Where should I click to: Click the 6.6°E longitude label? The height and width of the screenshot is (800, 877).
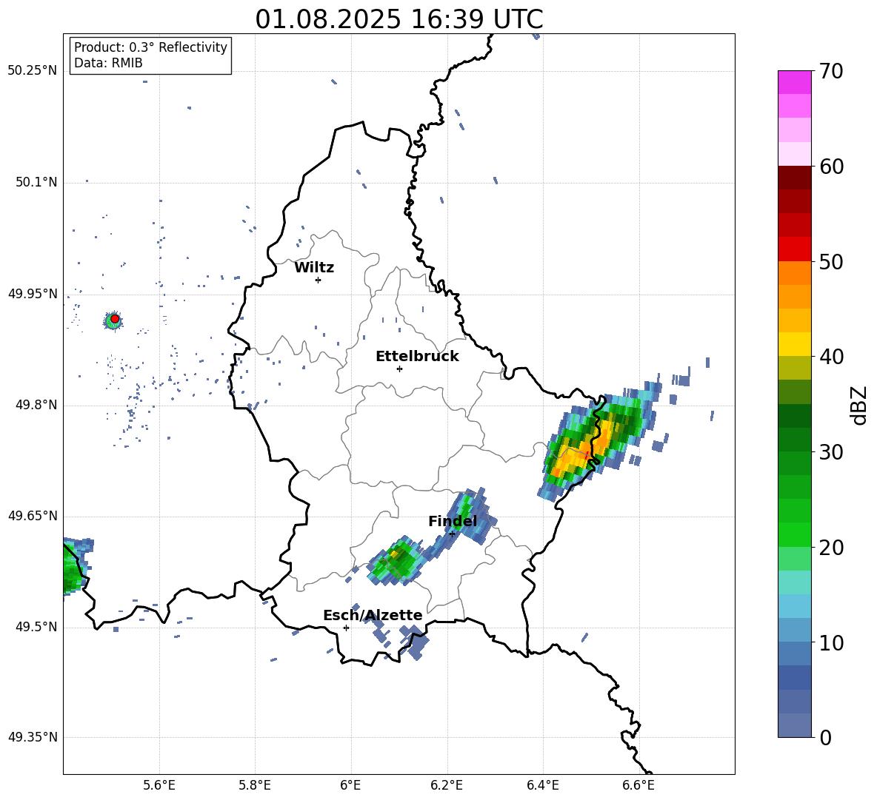pyautogui.click(x=638, y=785)
